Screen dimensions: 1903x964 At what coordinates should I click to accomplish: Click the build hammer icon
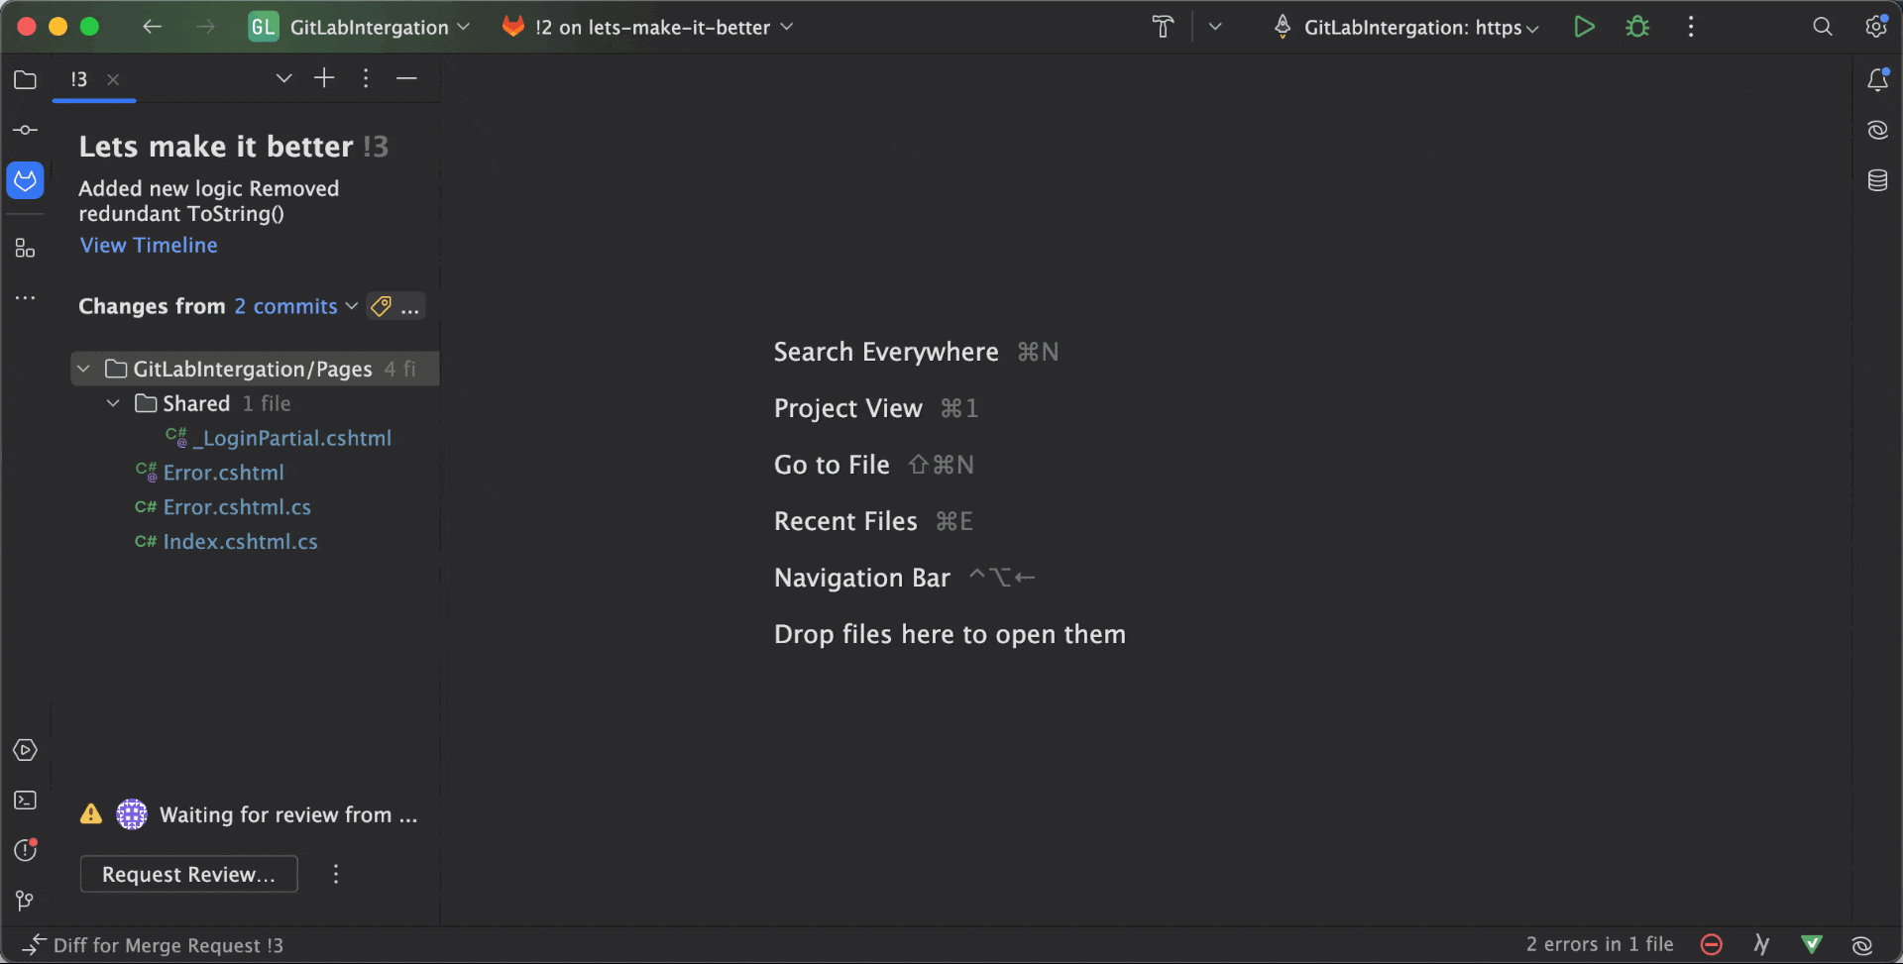pos(1163,27)
